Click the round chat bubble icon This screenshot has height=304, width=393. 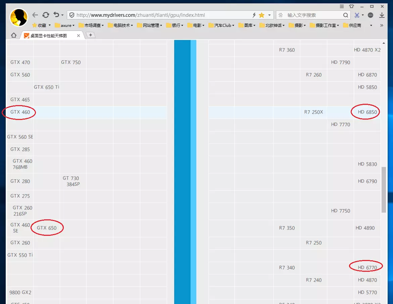371,15
